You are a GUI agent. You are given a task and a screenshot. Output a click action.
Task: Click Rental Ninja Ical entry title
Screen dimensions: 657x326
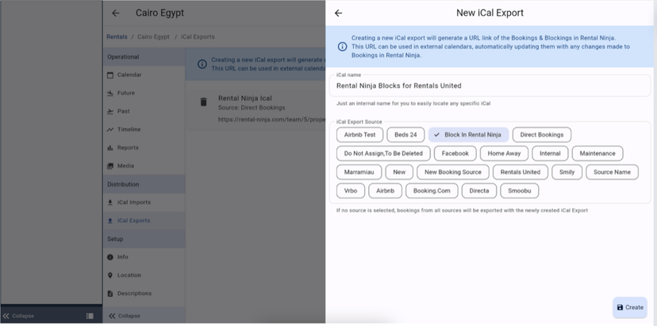(x=245, y=98)
